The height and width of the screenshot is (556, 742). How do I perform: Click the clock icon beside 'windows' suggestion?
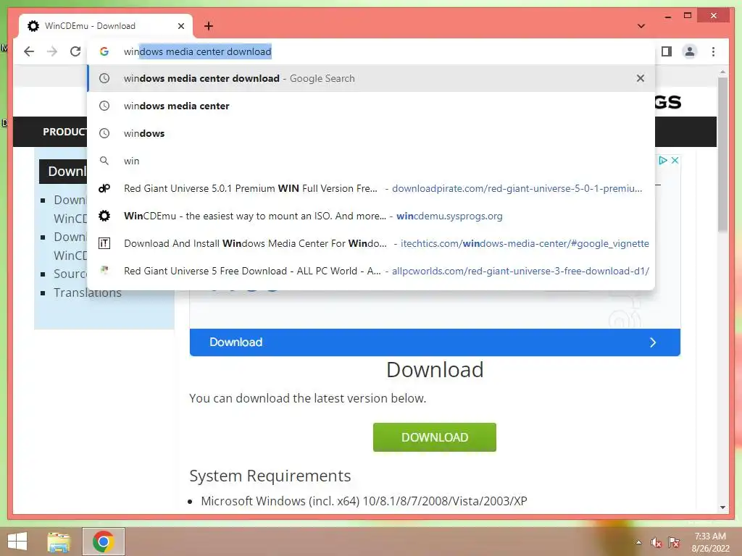pos(104,133)
